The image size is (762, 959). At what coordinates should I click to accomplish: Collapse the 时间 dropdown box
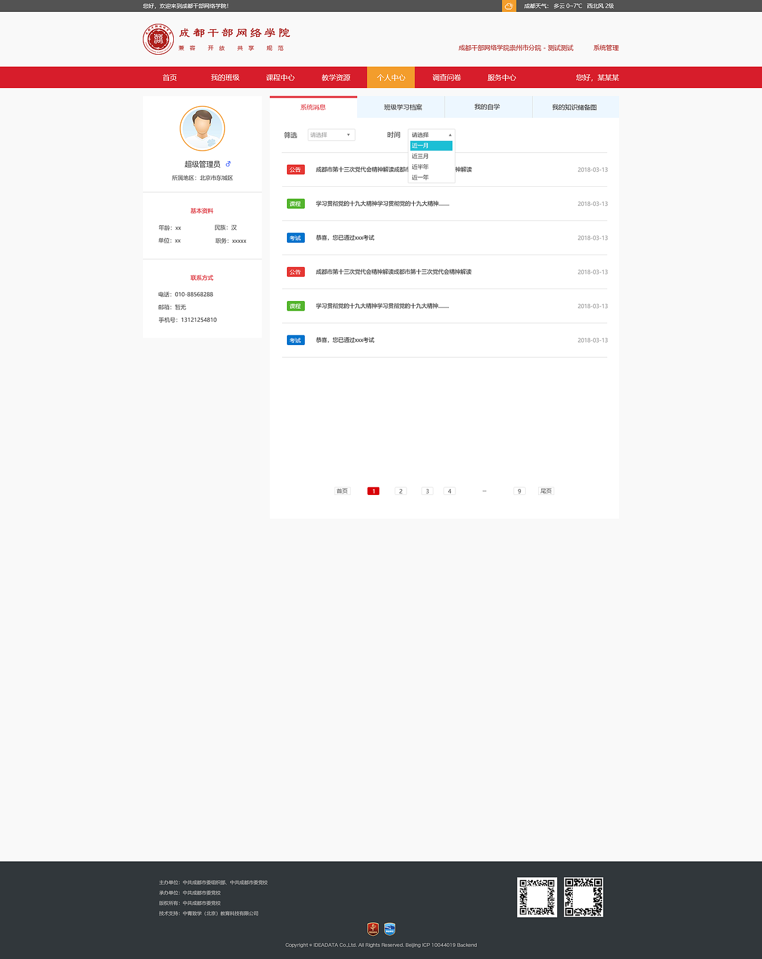pos(432,135)
